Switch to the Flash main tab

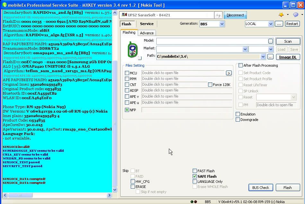click(x=126, y=24)
